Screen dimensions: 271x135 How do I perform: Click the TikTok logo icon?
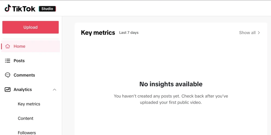point(8,8)
